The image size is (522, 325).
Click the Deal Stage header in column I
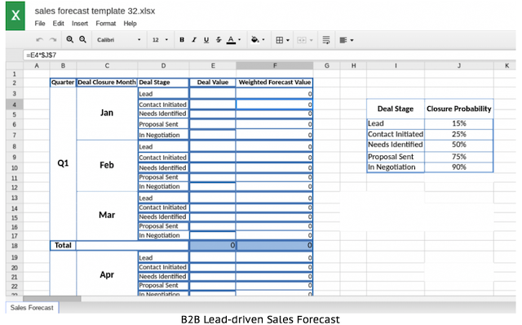point(396,109)
